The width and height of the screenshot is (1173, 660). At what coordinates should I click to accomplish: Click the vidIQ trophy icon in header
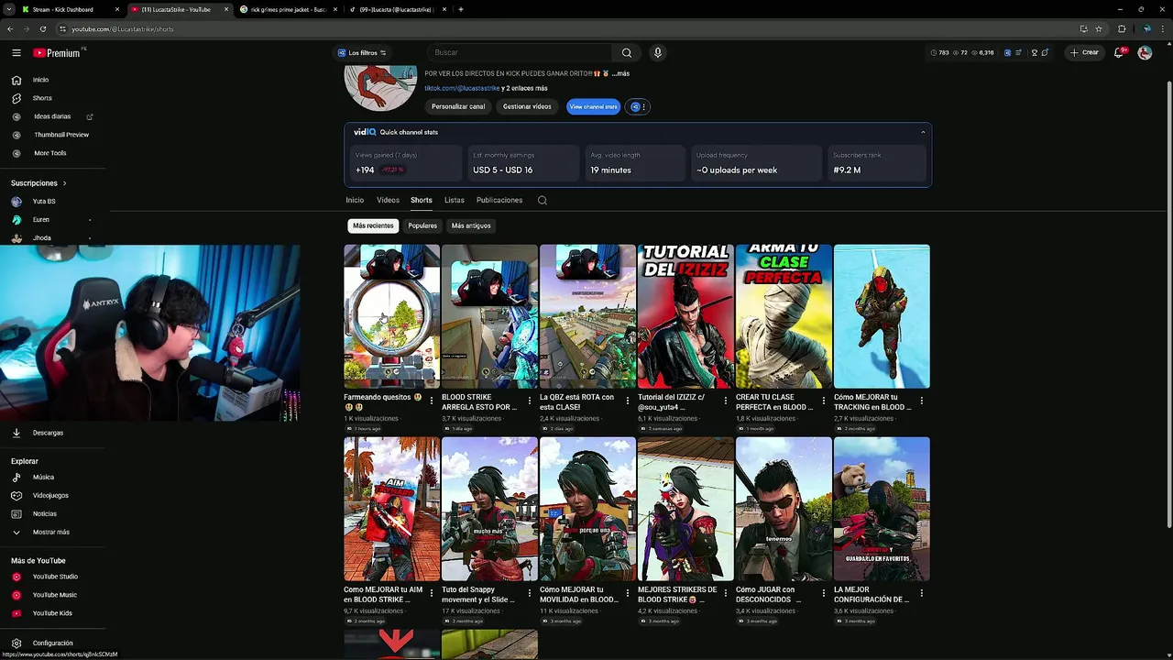click(x=1035, y=53)
